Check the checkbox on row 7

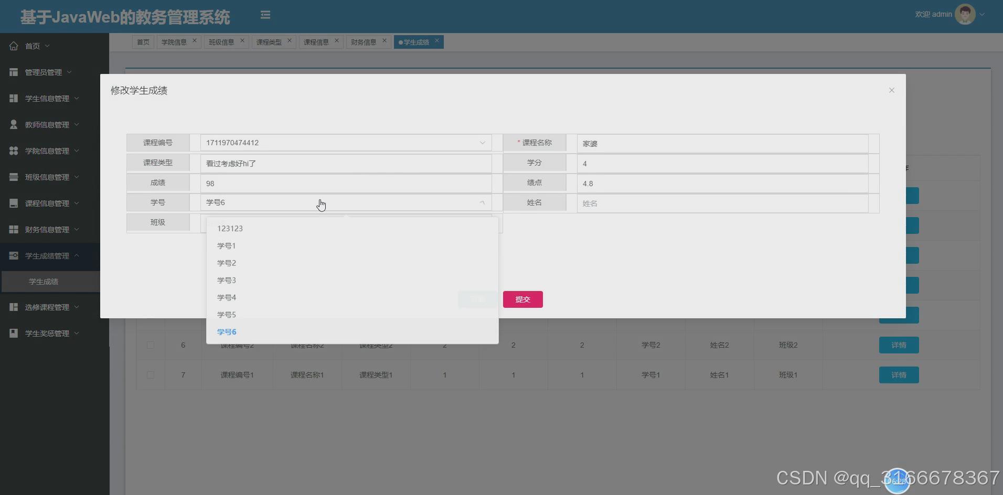click(x=151, y=374)
